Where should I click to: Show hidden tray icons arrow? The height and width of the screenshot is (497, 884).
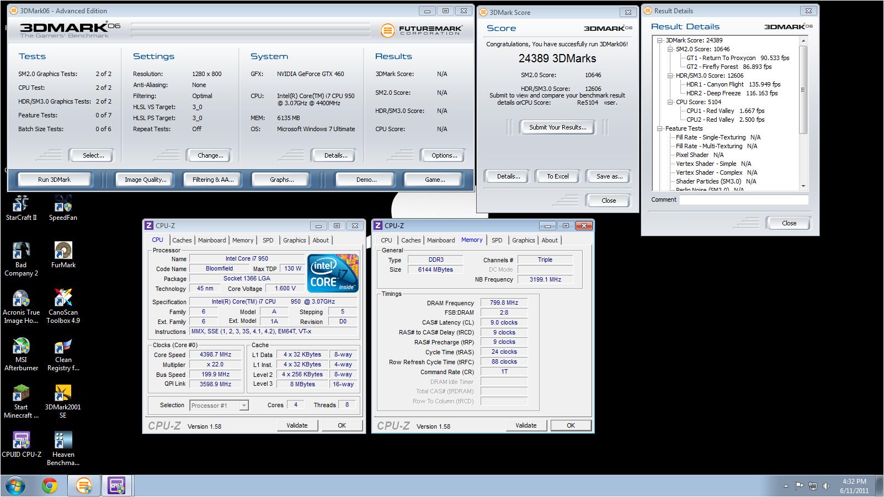pos(786,486)
